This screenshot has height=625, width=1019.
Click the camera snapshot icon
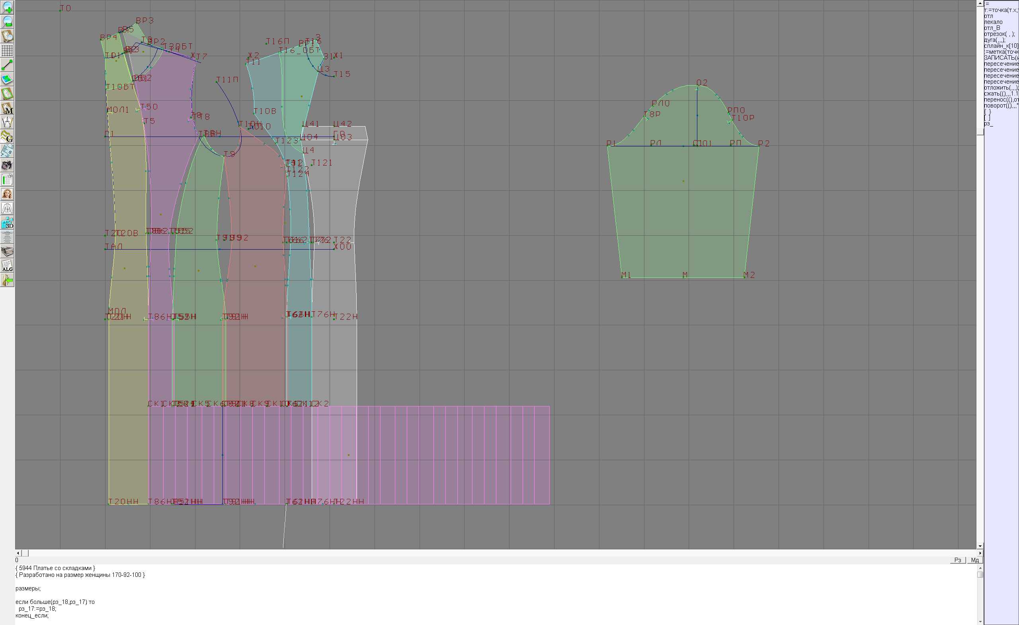(7, 166)
